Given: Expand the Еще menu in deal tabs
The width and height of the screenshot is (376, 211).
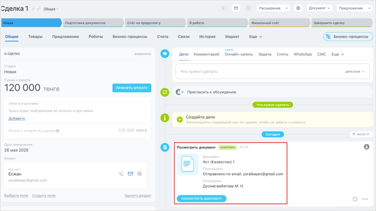Looking at the screenshot, I should [256, 37].
